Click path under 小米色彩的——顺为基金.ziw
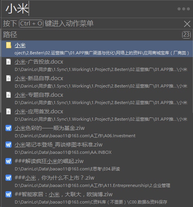This screenshot has width=193, height=207. pos(75,136)
